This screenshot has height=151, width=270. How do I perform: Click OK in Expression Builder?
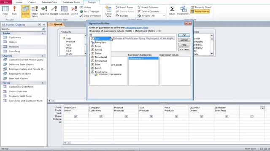(x=184, y=35)
